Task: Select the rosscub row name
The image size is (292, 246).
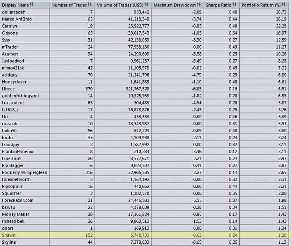Action: coord(9,124)
